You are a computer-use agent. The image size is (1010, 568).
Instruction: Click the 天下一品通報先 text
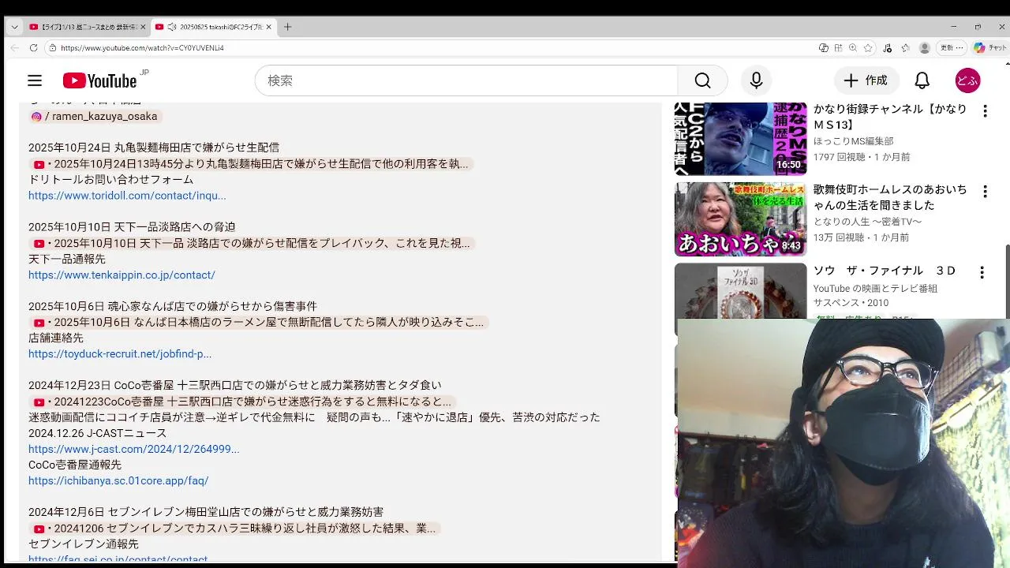[67, 259]
